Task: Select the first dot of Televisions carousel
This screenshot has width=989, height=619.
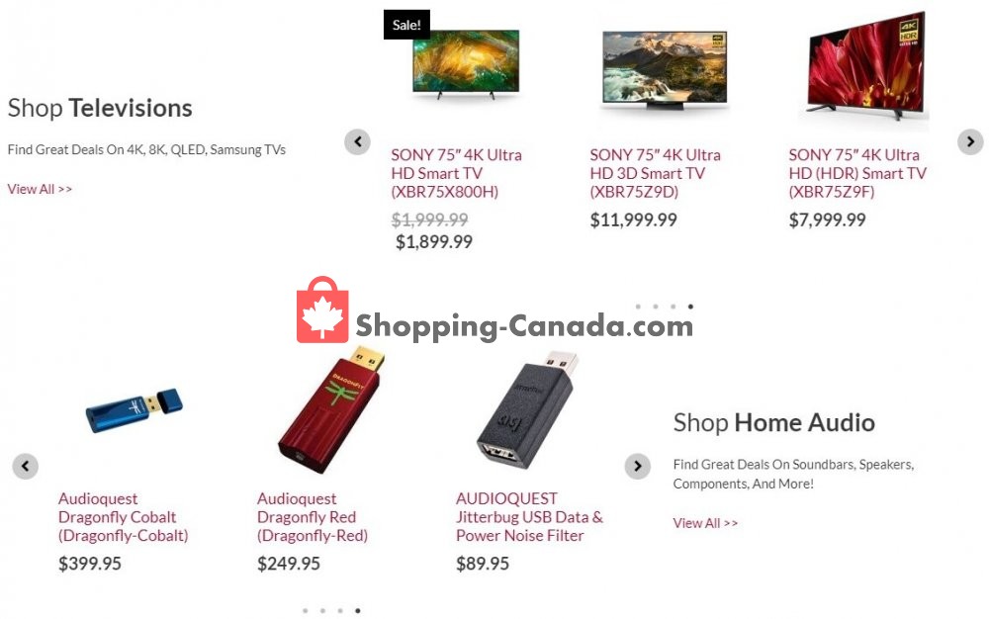Action: click(638, 307)
